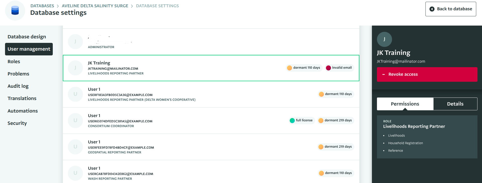
Task: Revoke access for JK Training
Action: [x=427, y=74]
